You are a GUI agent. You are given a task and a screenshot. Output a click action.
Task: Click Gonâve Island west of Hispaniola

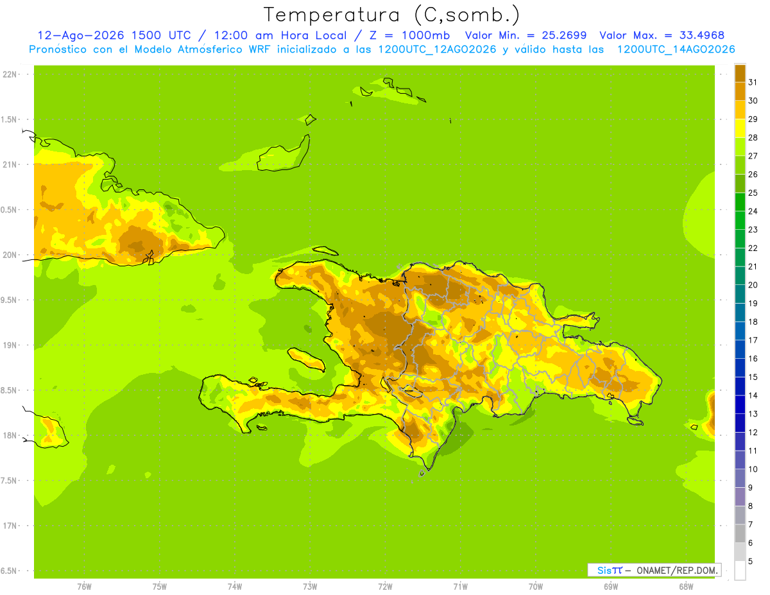tap(306, 359)
